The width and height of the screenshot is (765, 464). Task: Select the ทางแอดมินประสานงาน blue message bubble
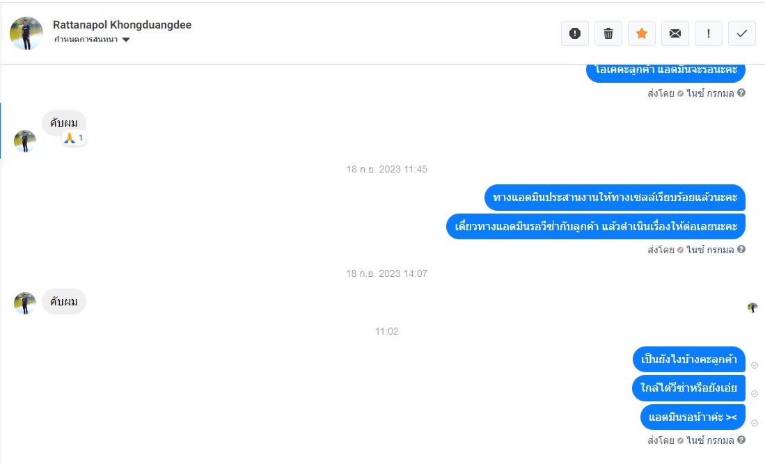tap(615, 198)
